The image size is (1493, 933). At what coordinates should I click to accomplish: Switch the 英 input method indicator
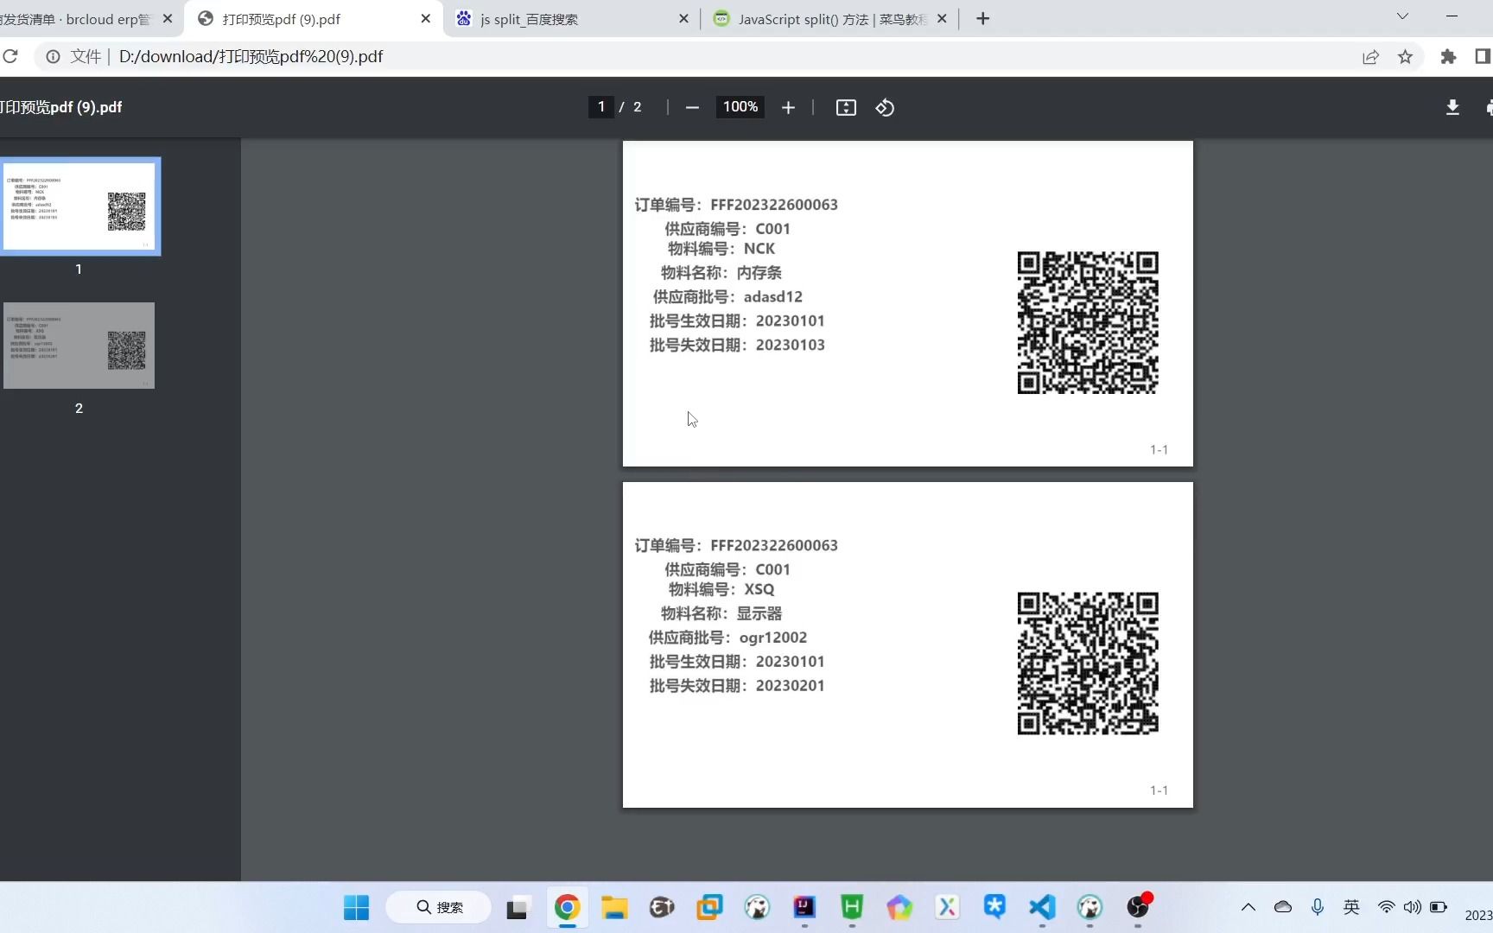(x=1352, y=907)
